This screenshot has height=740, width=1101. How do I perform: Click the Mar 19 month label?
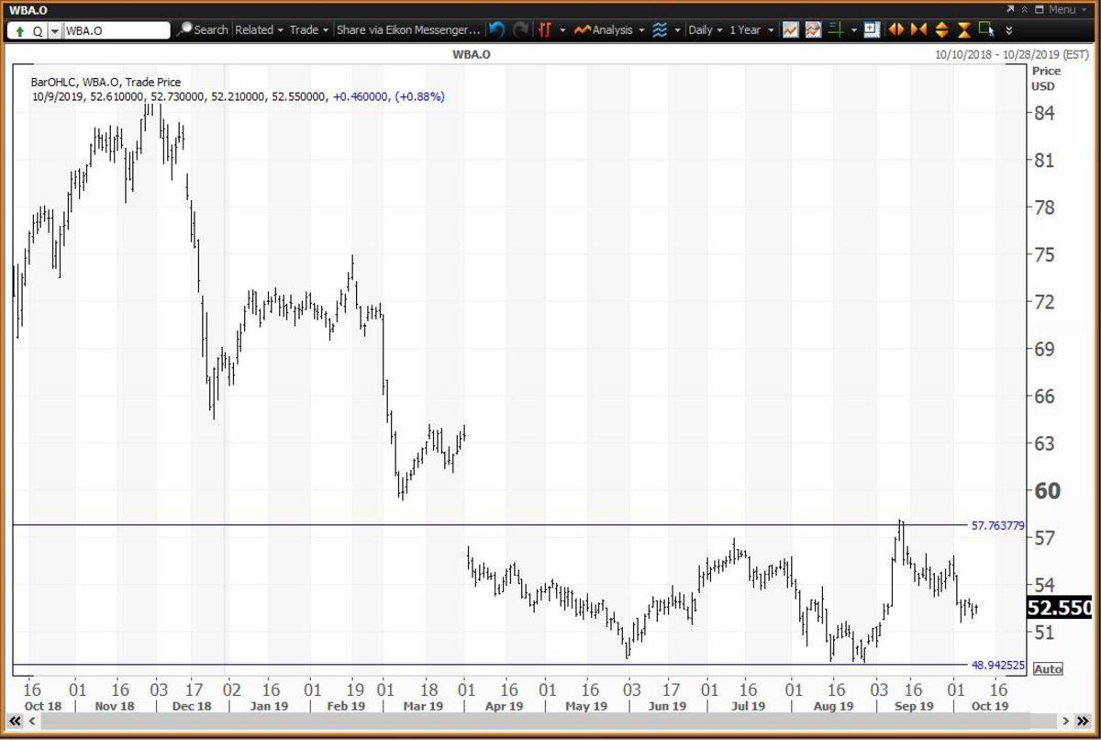[422, 706]
